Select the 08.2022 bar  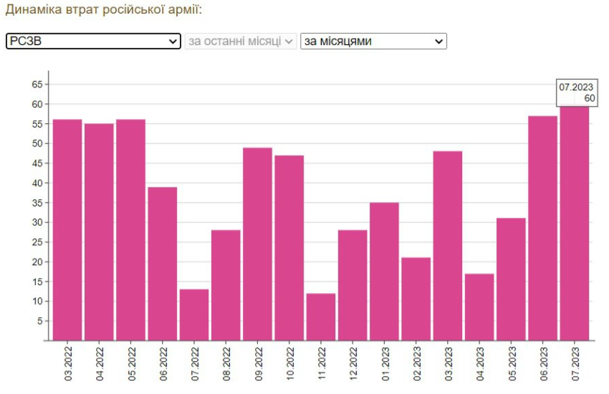(226, 286)
